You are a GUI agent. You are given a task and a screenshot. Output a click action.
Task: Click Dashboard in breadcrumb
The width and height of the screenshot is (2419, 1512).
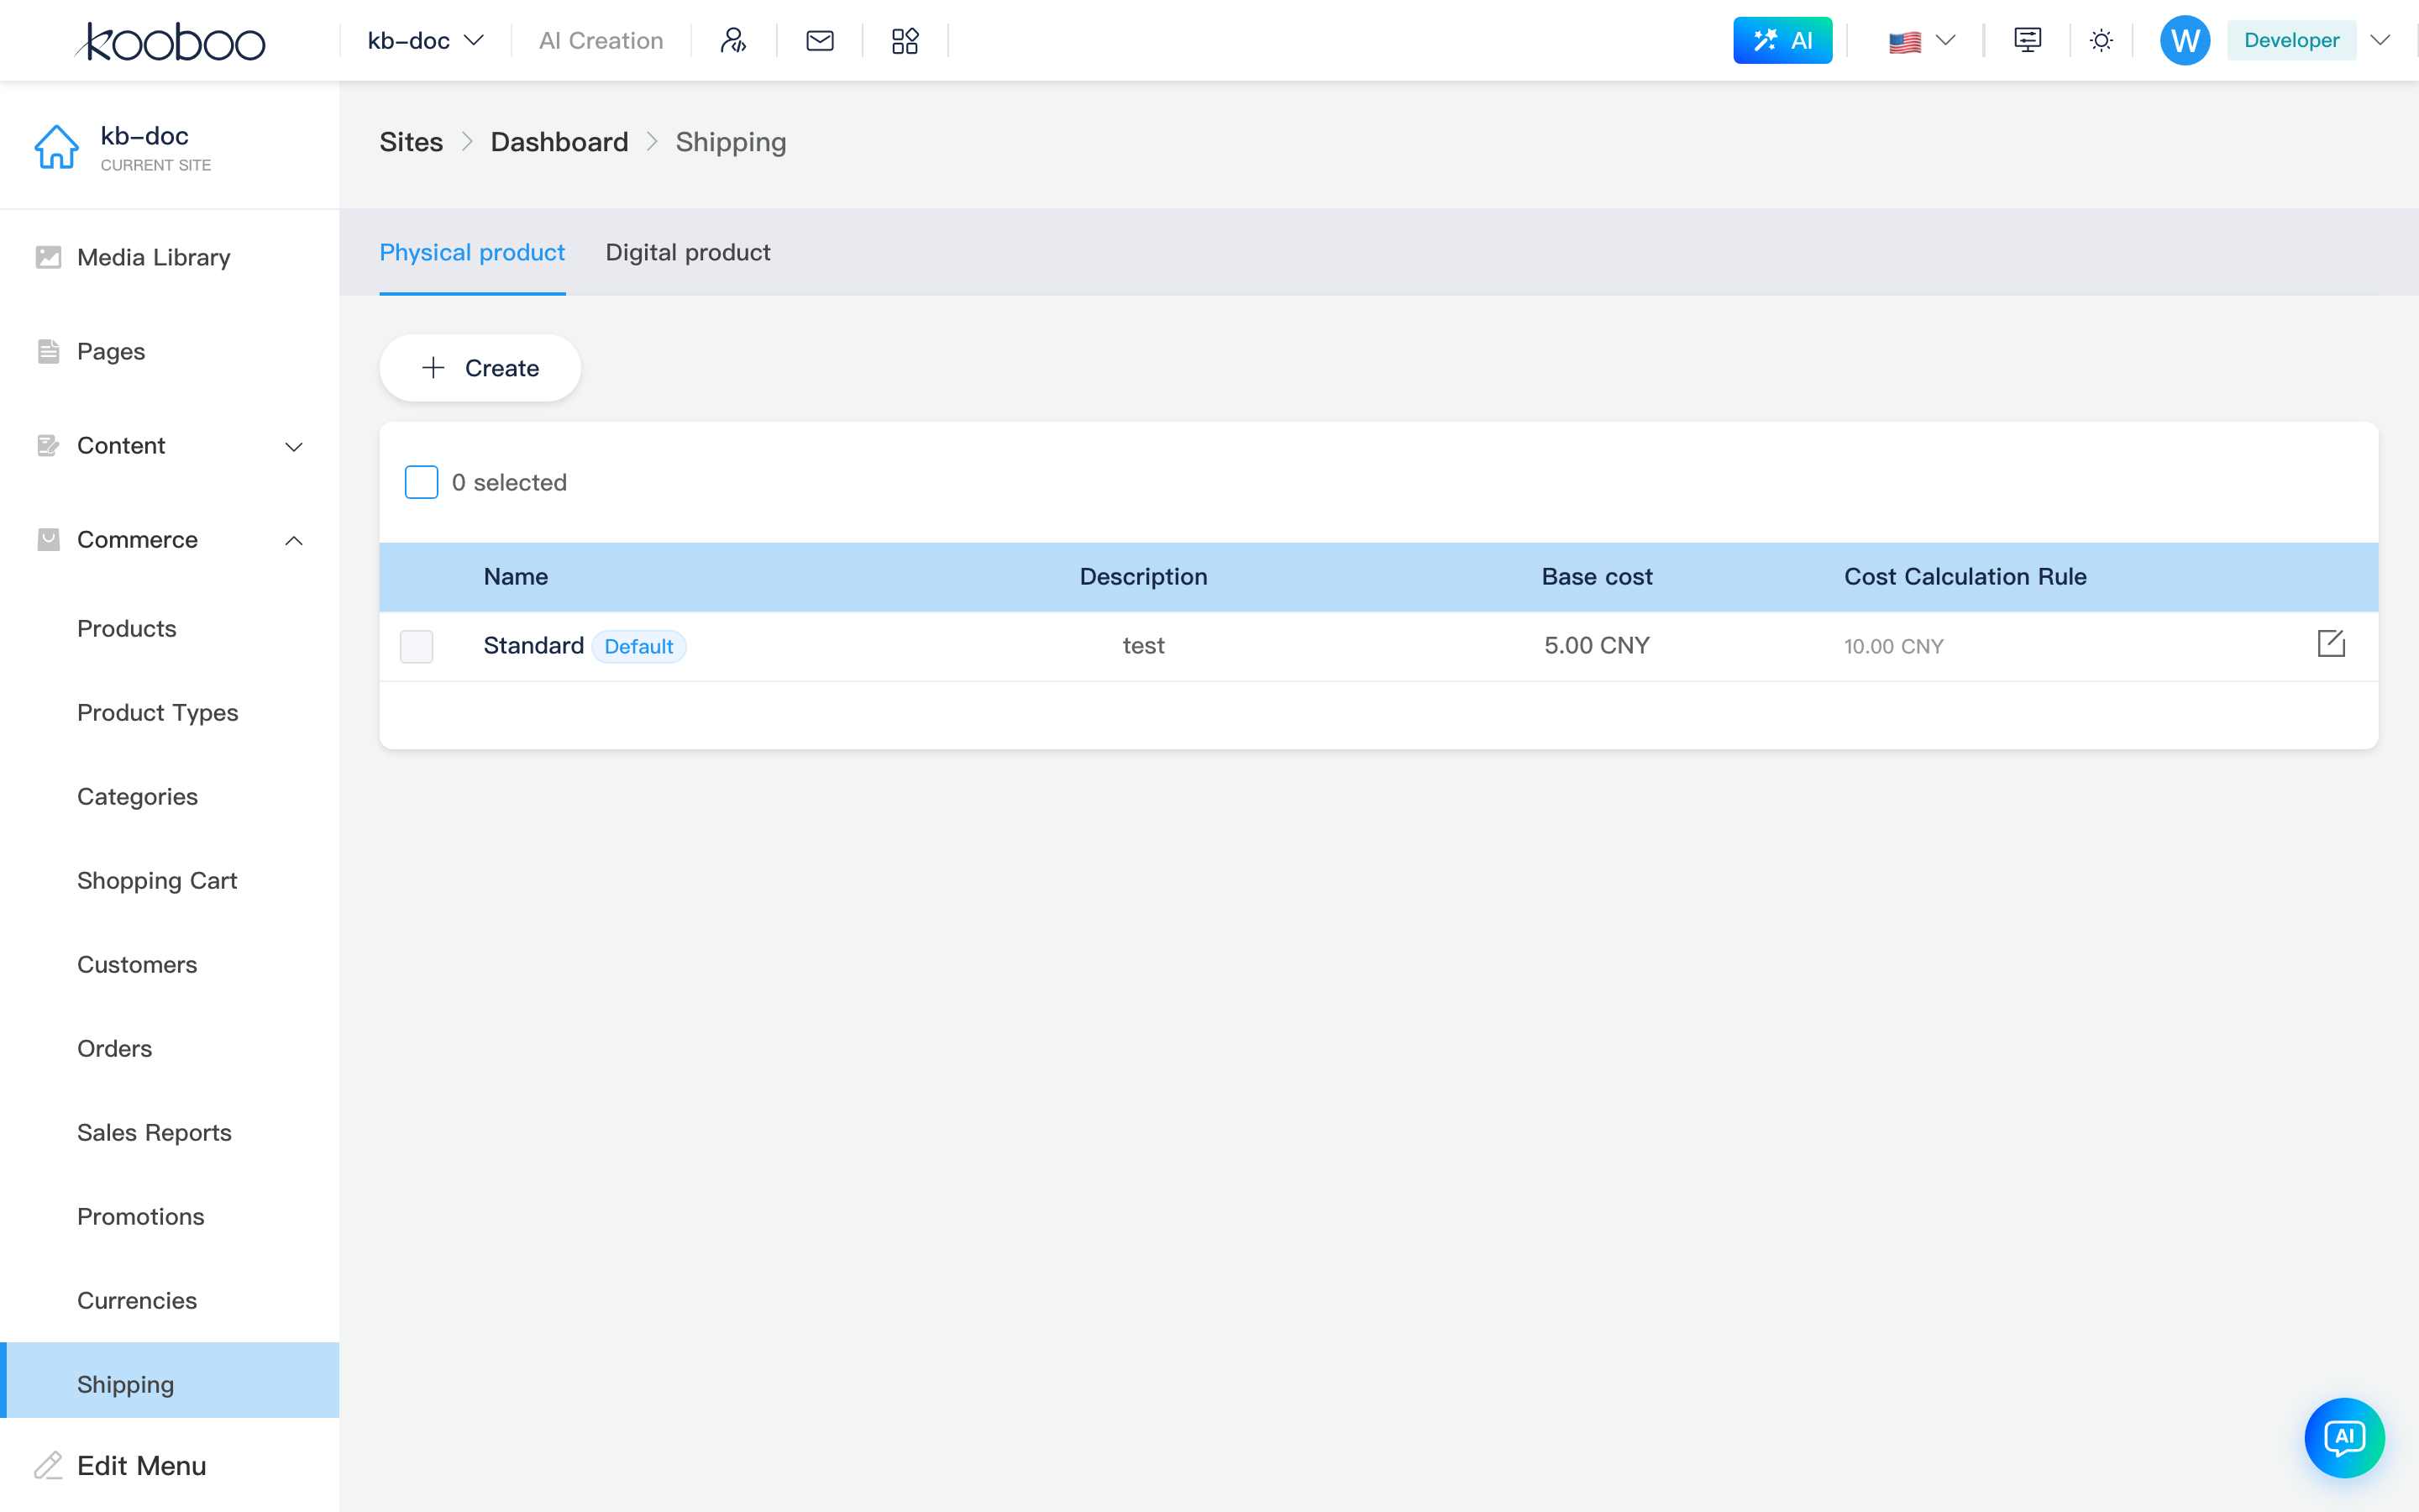[559, 142]
